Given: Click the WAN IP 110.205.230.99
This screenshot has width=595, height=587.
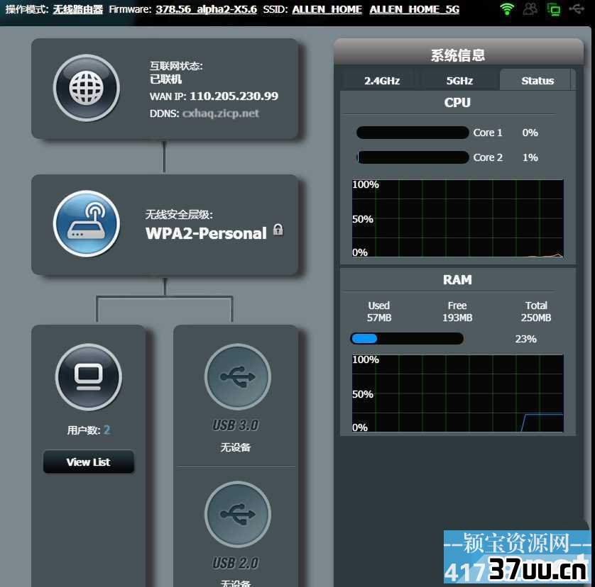Looking at the screenshot, I should 234,96.
